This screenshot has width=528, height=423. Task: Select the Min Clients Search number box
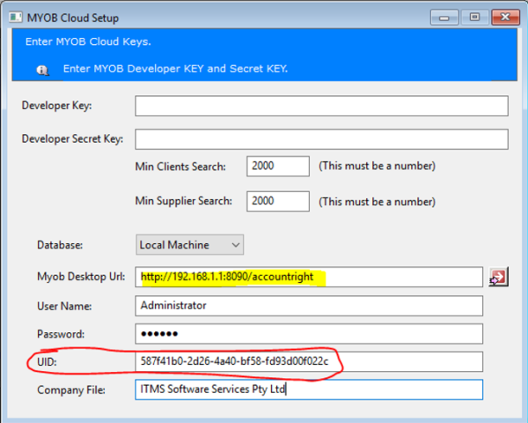tap(278, 166)
